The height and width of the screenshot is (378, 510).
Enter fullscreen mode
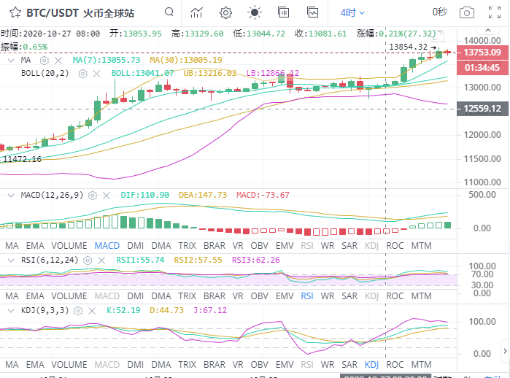(495, 12)
